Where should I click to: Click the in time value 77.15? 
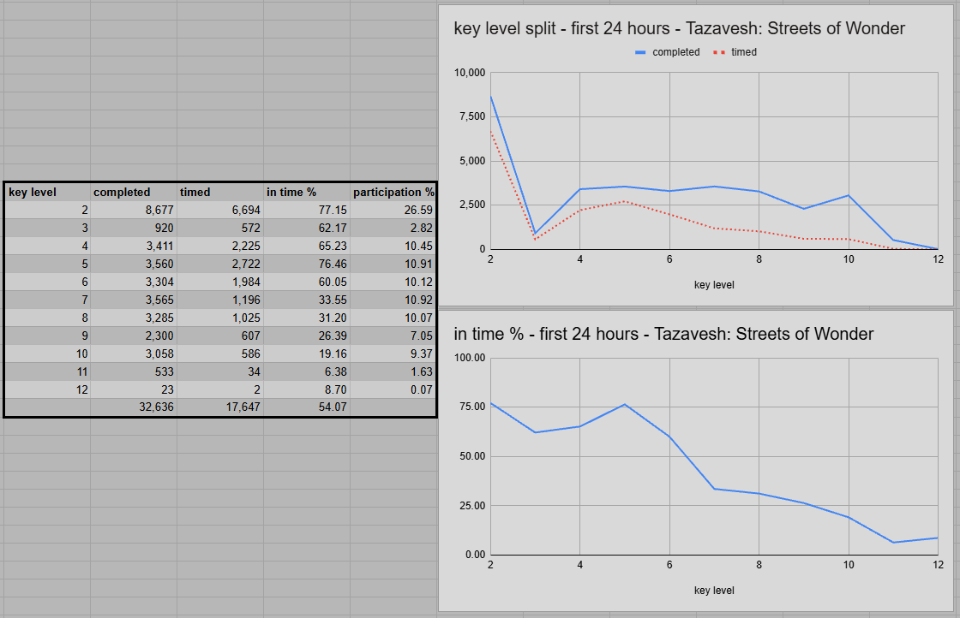point(307,211)
